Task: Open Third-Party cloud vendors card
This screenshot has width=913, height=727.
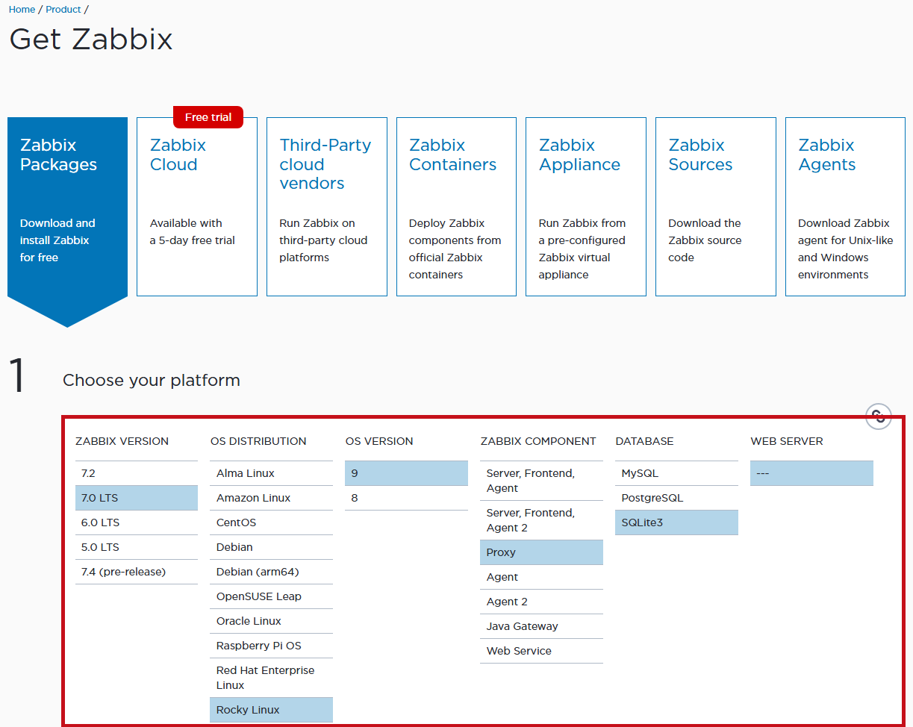Action: click(x=327, y=207)
